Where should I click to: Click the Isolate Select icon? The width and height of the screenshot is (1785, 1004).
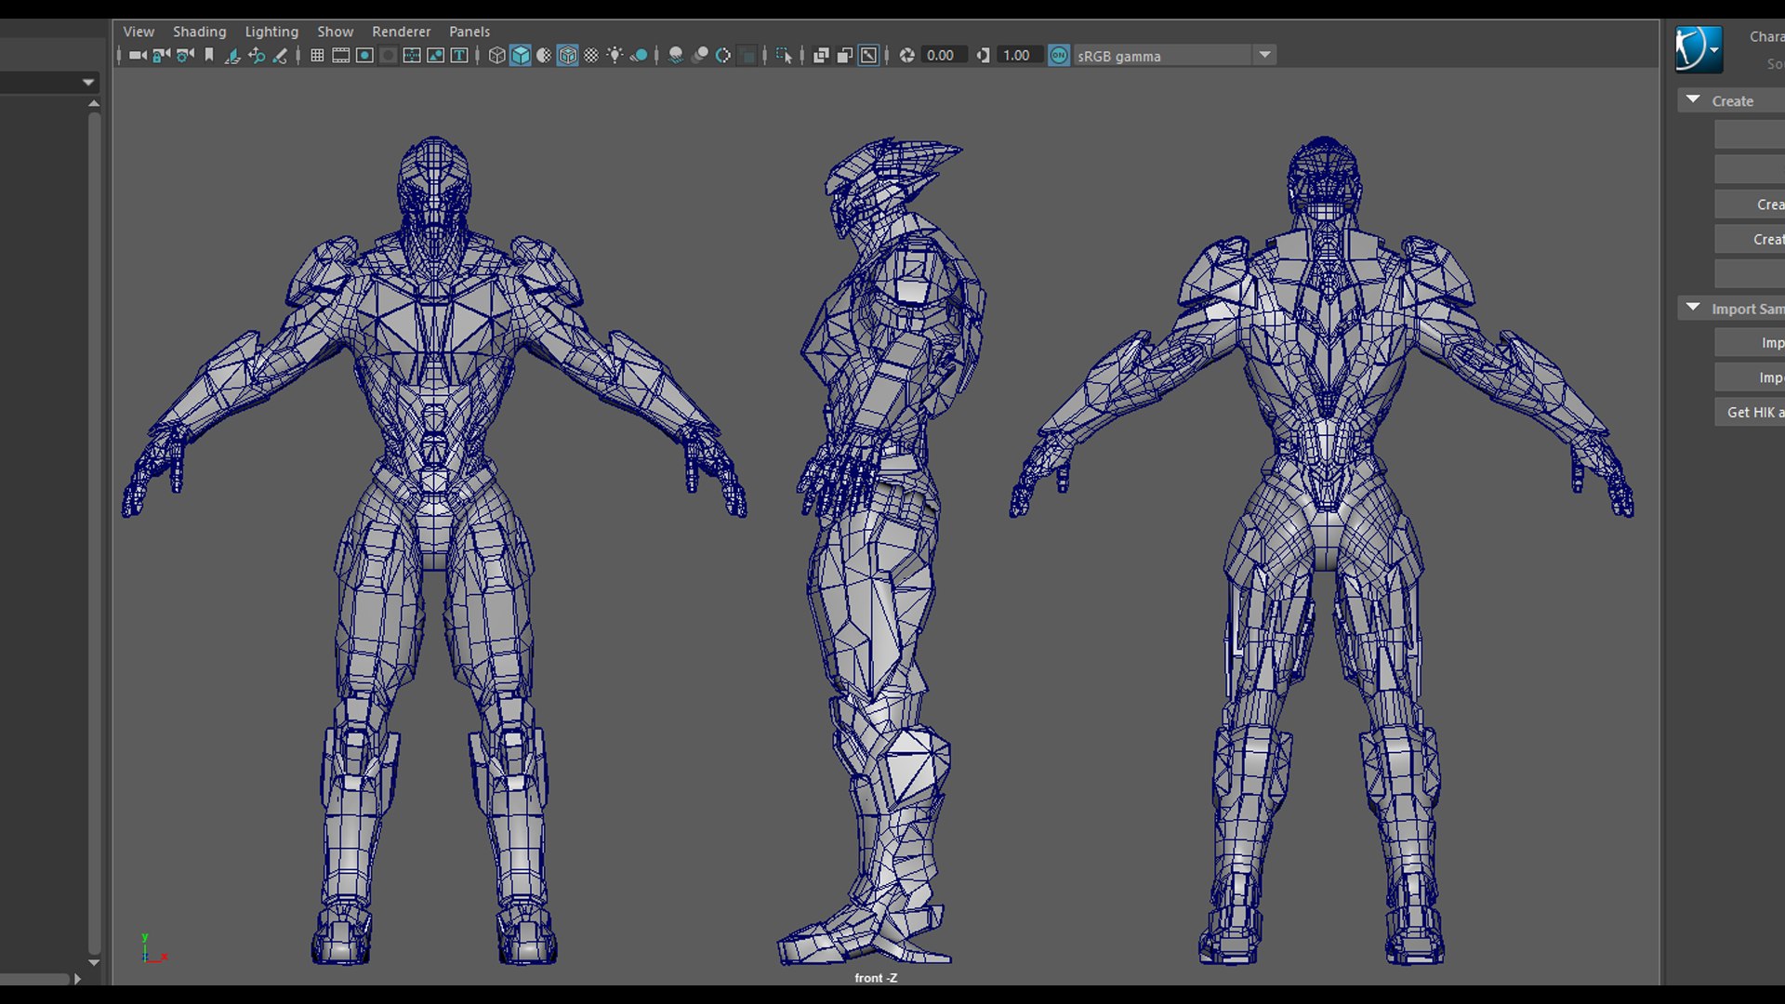click(784, 56)
